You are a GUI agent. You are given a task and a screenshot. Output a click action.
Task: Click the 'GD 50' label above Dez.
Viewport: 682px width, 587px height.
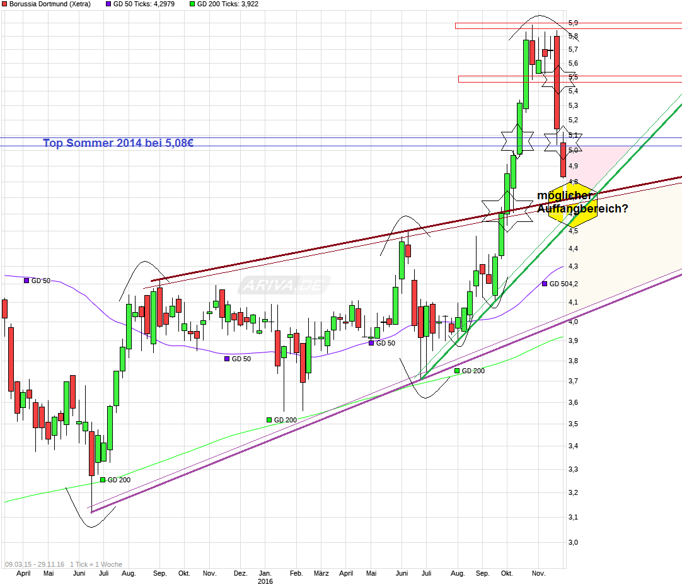click(x=241, y=359)
